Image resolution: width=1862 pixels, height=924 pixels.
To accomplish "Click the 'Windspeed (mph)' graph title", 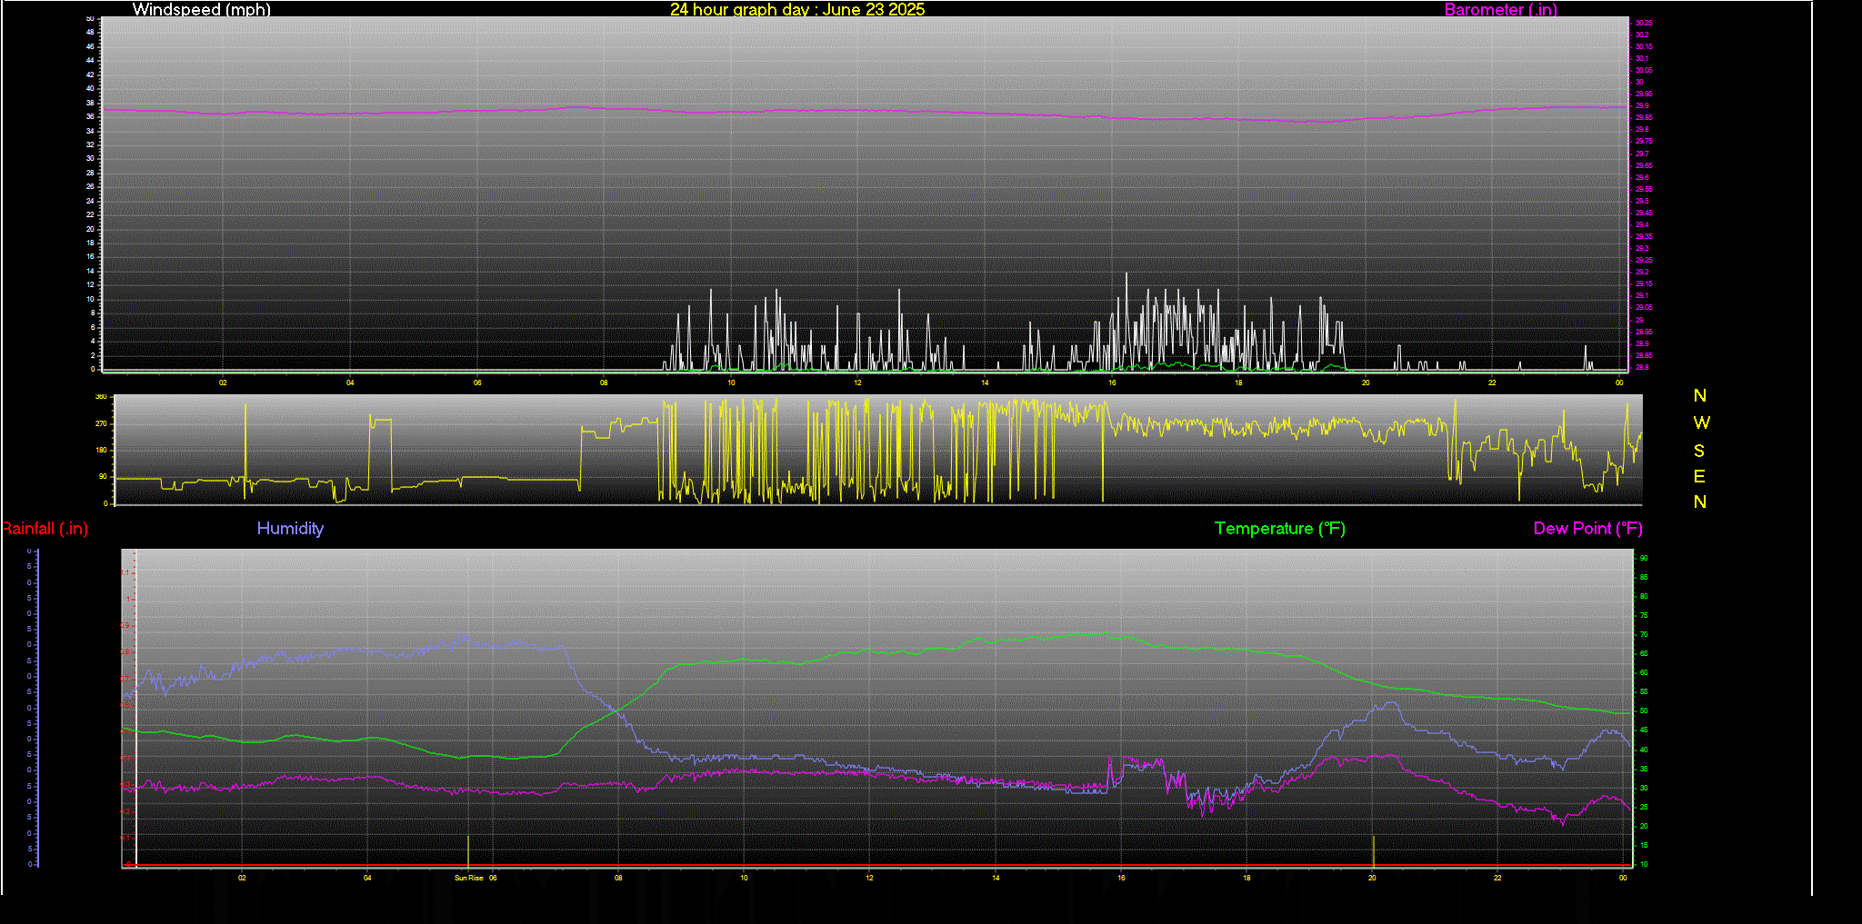I will (201, 9).
